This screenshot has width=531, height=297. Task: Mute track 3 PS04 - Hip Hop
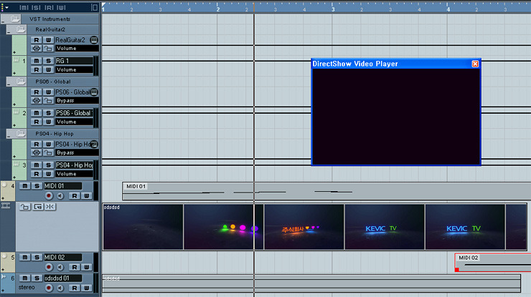click(36, 165)
